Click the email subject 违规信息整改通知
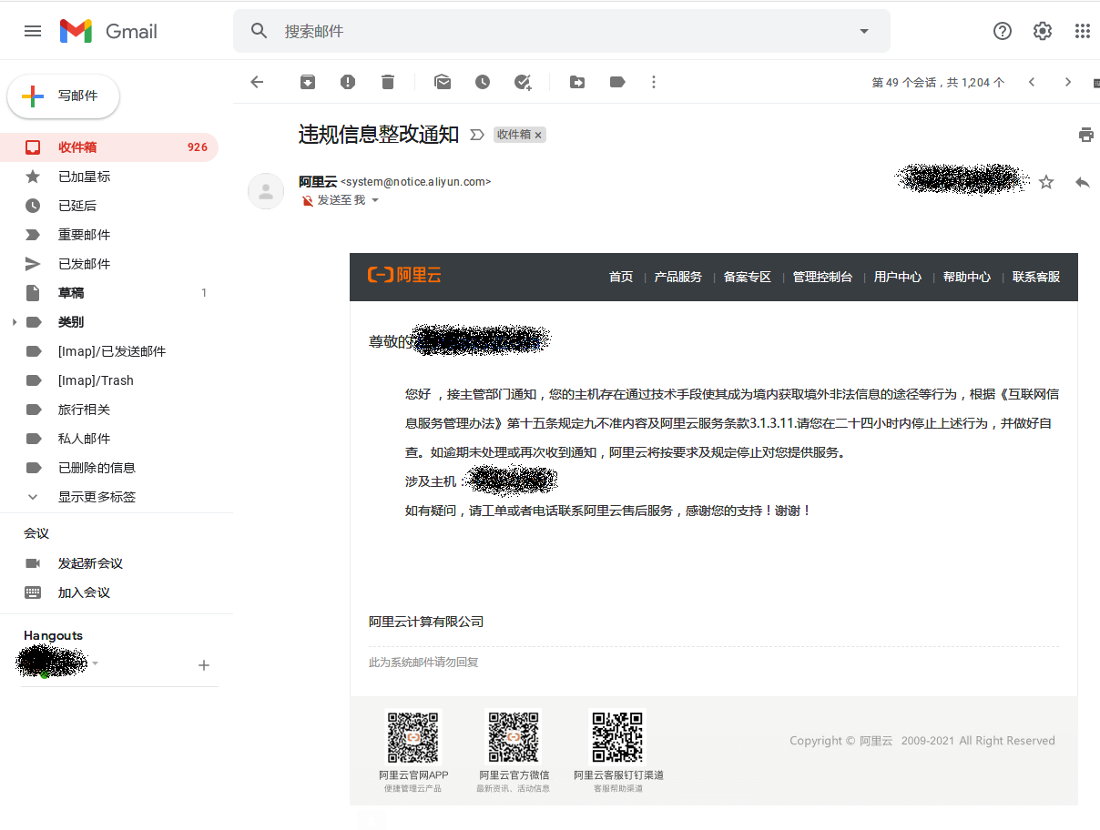The image size is (1100, 830). point(379,135)
